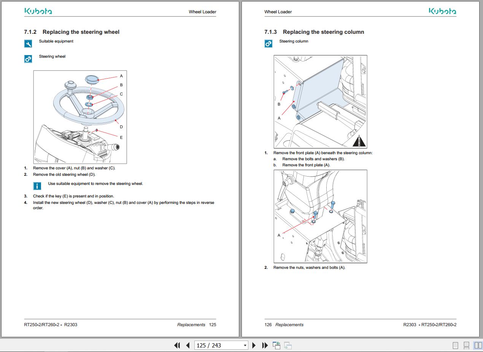
Task: Click the Kubota logo on the right page
Action: click(442, 11)
